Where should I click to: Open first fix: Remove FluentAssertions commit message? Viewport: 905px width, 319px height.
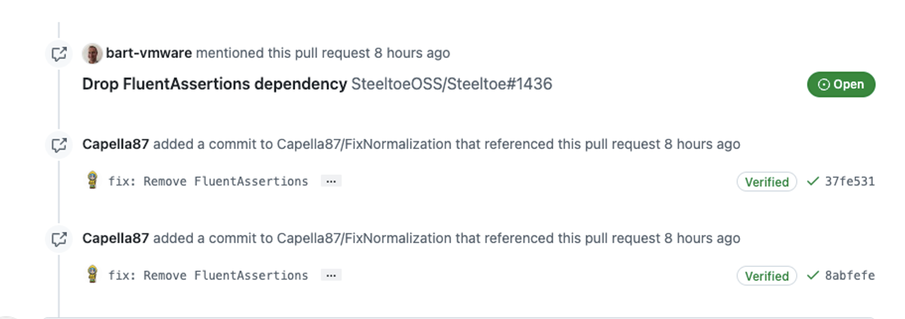point(208,181)
